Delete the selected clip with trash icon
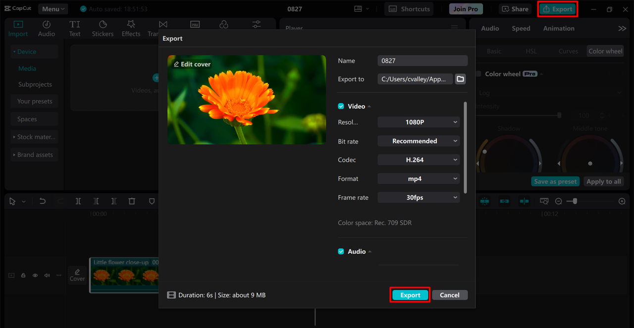 [132, 201]
